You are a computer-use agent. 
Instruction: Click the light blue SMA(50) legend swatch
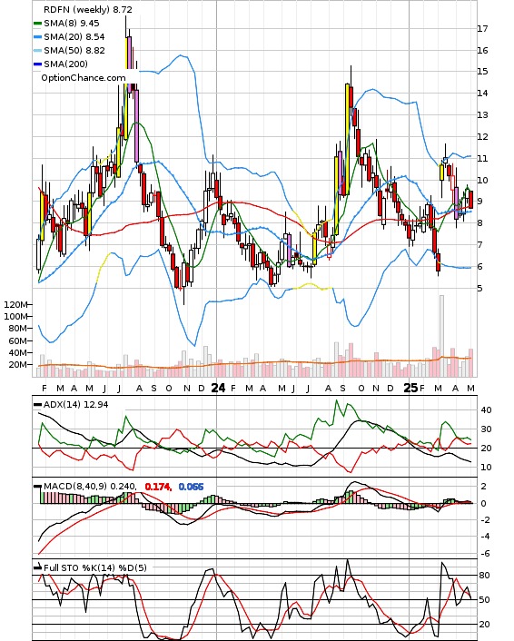click(37, 51)
